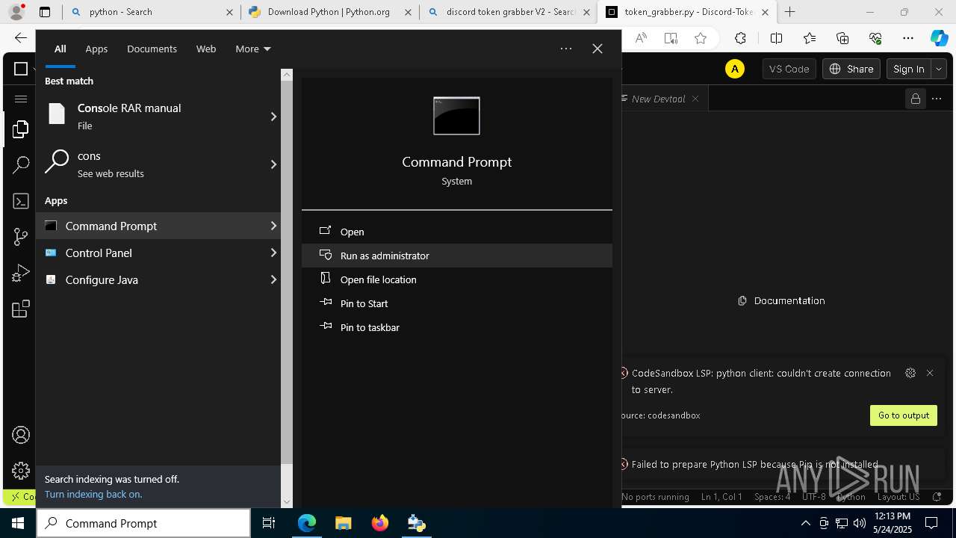The height and width of the screenshot is (538, 956).
Task: Click the notification gear icon for LSP error
Action: (x=910, y=373)
